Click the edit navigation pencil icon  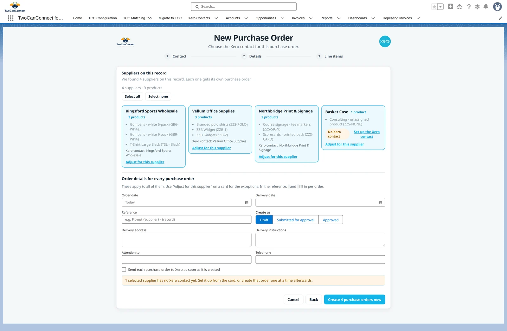click(x=501, y=18)
